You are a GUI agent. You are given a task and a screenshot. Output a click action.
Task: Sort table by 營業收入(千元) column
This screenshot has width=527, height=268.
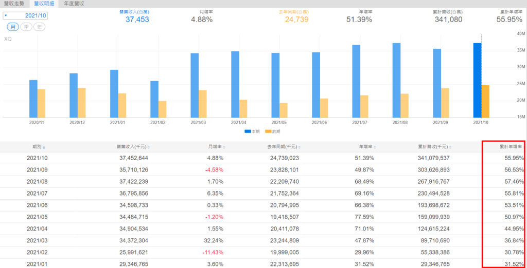click(133, 147)
